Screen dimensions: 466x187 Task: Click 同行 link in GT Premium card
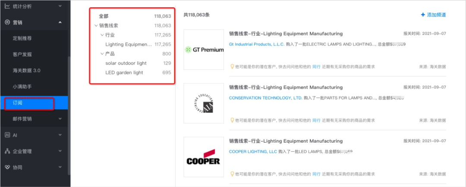[x=316, y=67]
